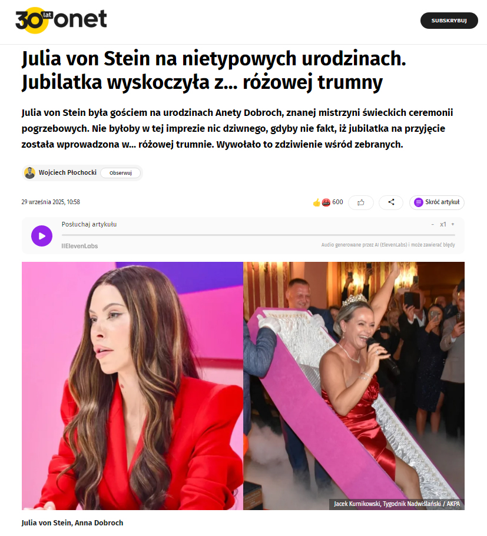Open the pink coffin party photo

354,386
